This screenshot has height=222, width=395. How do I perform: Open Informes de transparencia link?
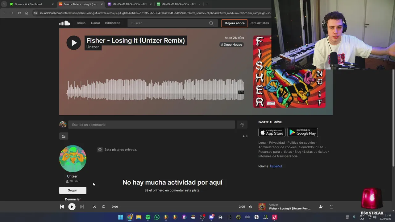(278, 156)
